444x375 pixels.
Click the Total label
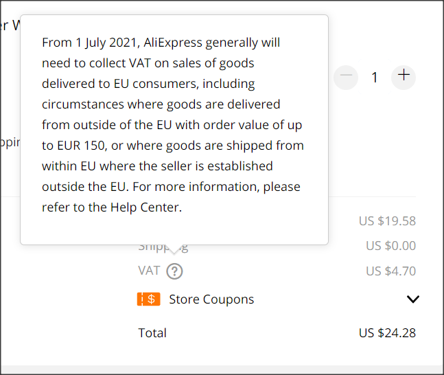[152, 333]
